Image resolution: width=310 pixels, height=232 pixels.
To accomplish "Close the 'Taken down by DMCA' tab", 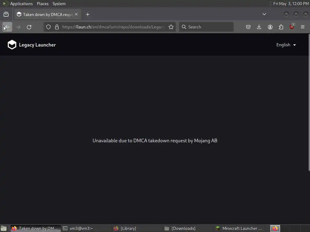I will (x=76, y=14).
